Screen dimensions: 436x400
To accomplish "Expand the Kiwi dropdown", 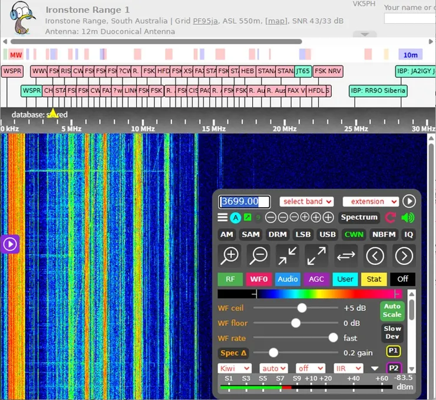I will [234, 369].
